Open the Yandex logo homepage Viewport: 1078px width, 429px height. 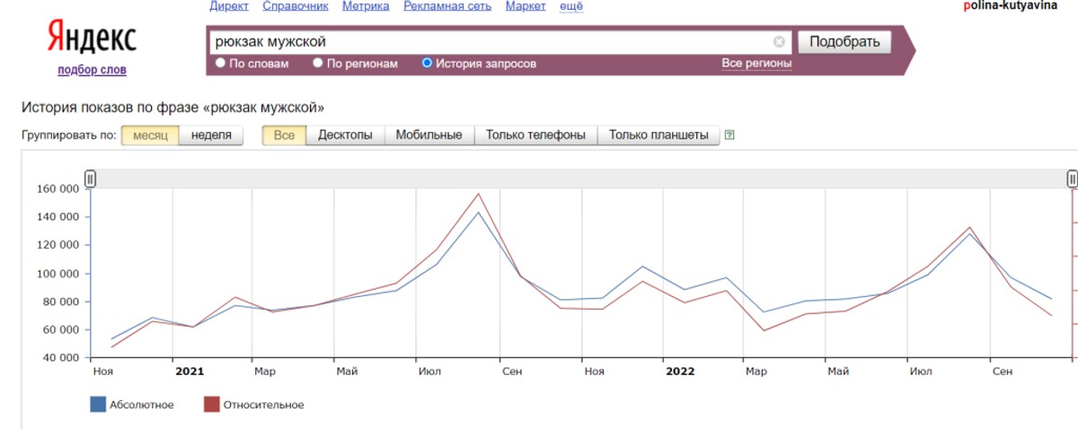92,39
